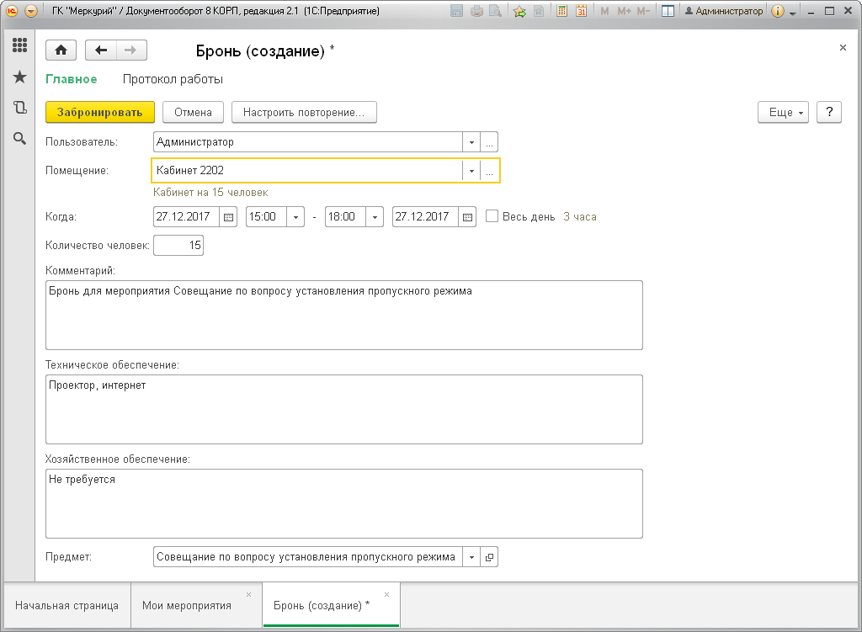This screenshot has width=862, height=632.
Task: Open the start time 15:00 dropdown
Action: click(295, 217)
